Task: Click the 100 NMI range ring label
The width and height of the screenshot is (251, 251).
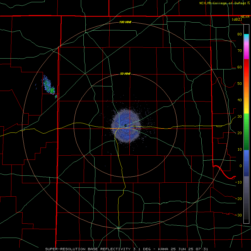Action: pyautogui.click(x=125, y=22)
